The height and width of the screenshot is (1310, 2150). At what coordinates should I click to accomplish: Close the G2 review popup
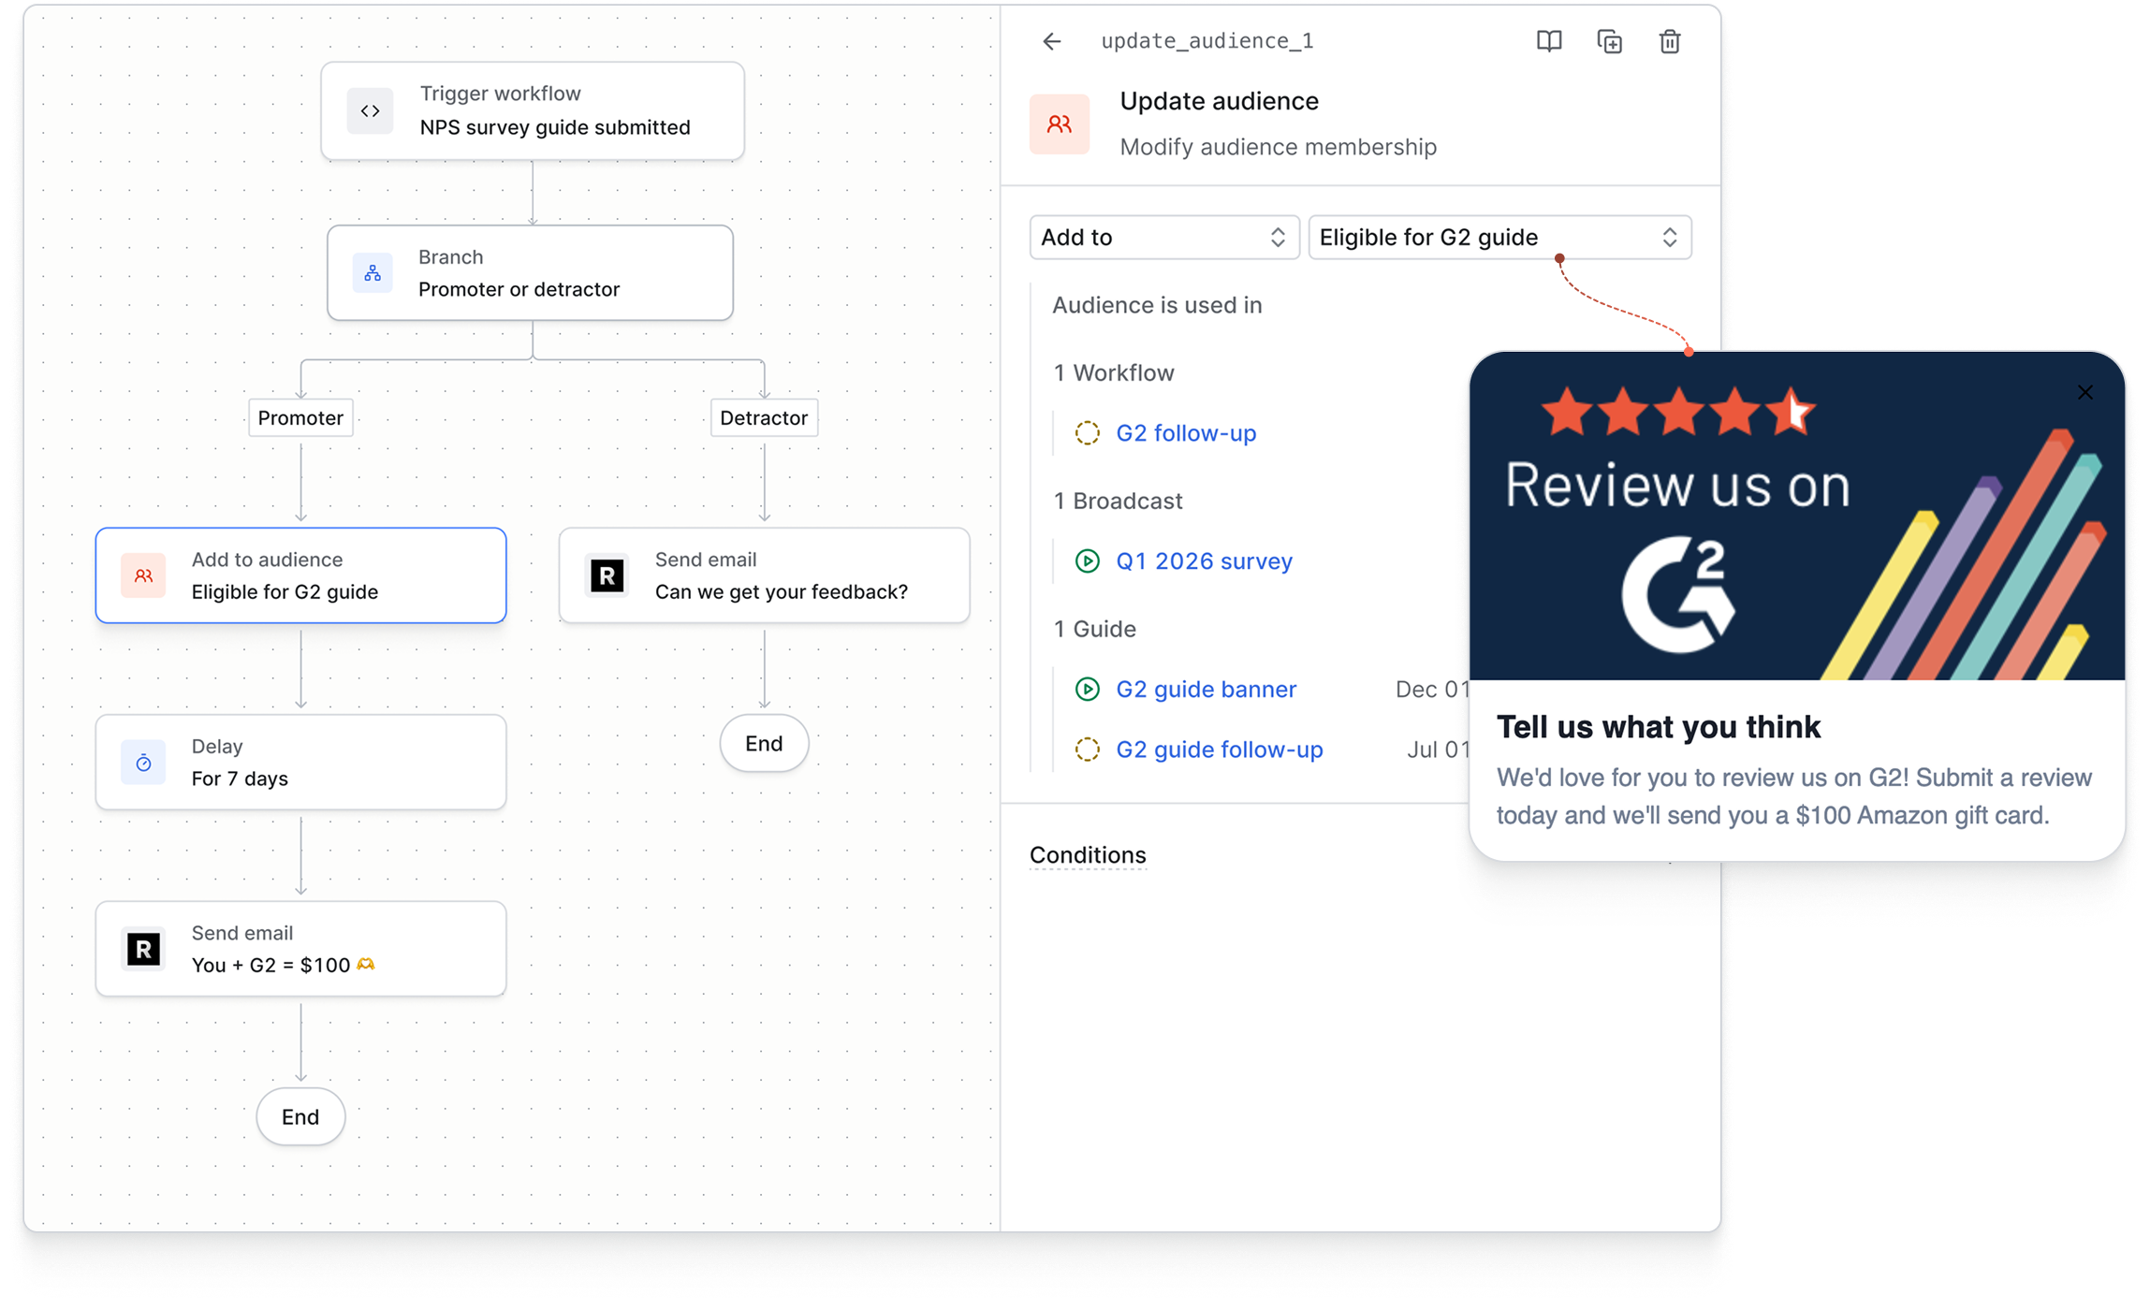pyautogui.click(x=2084, y=392)
